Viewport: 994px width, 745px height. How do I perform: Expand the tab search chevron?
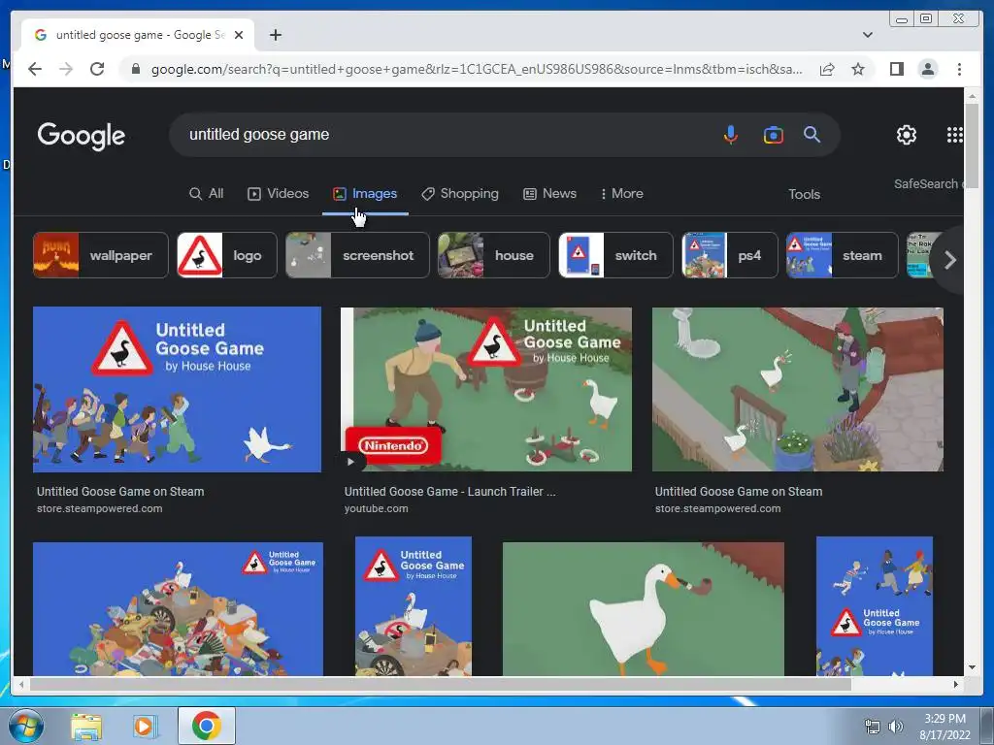pos(867,35)
